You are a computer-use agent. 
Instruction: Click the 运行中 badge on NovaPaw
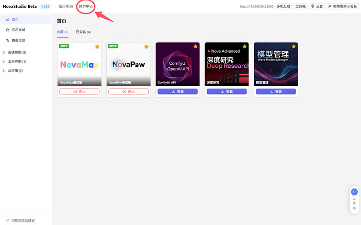[x=113, y=46]
